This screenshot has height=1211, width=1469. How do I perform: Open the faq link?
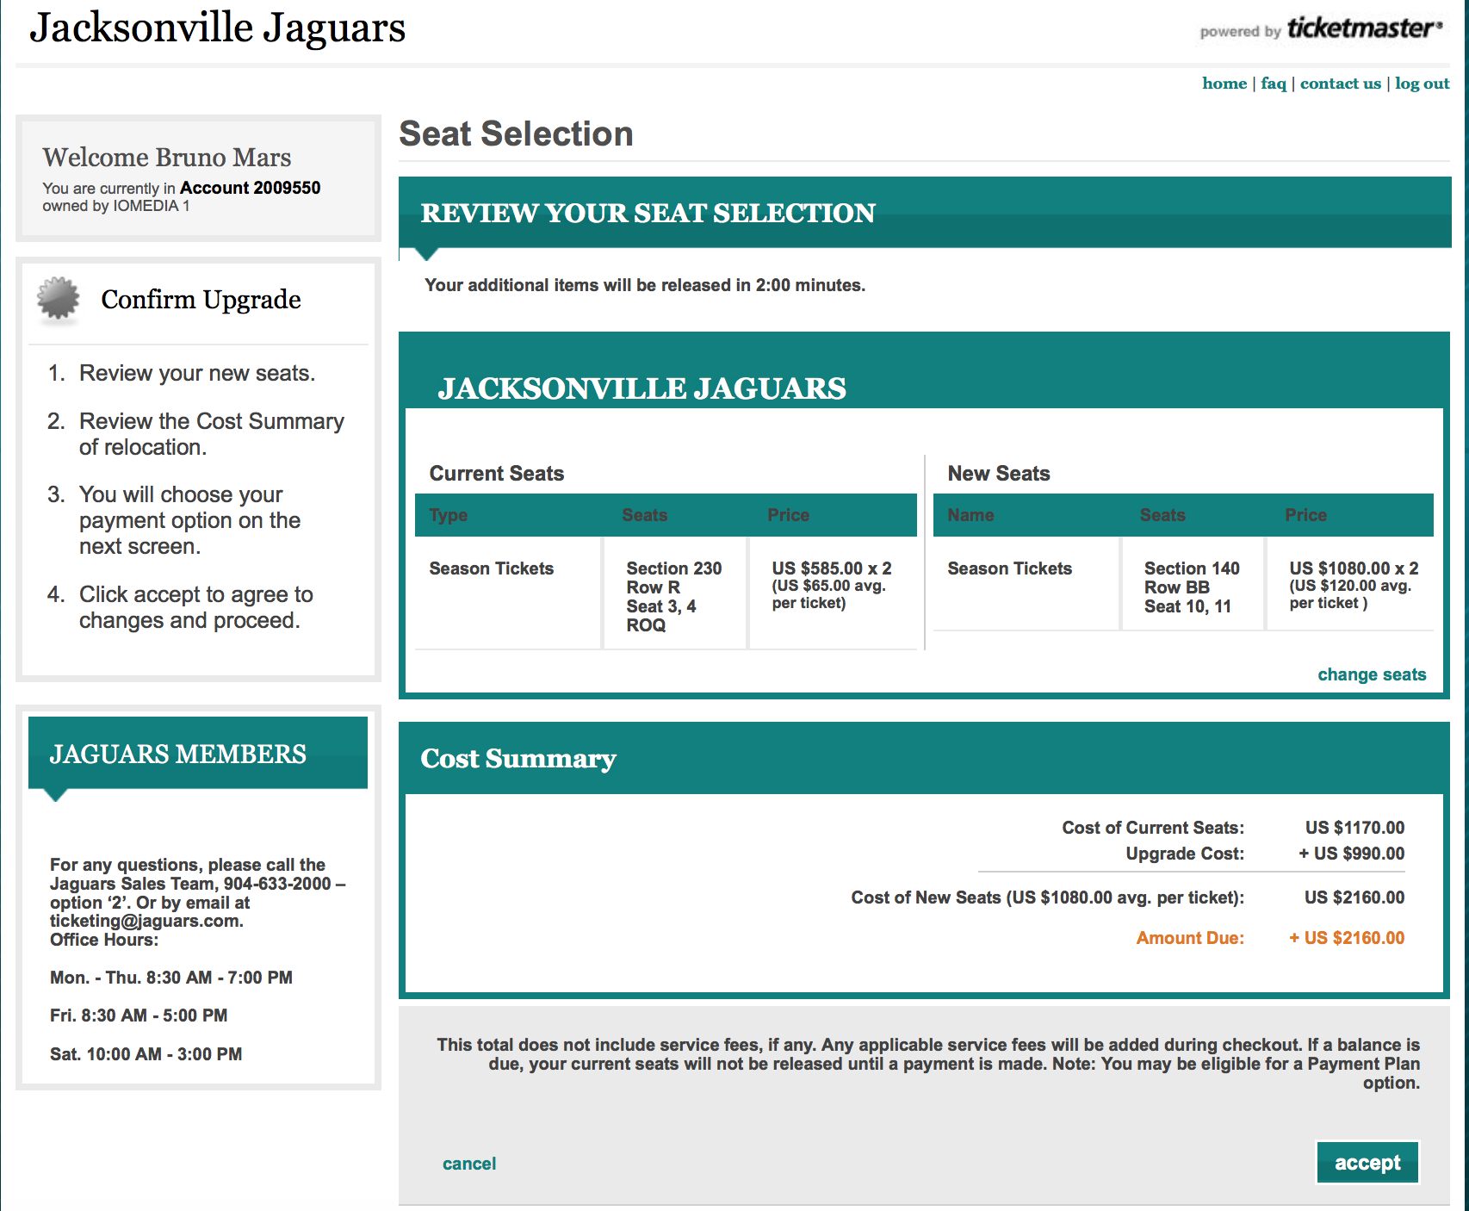tap(1273, 84)
